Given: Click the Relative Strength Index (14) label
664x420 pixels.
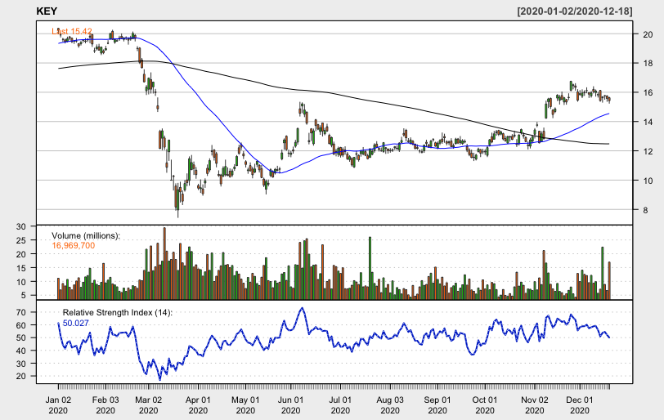Looking at the screenshot, I should 118,313.
